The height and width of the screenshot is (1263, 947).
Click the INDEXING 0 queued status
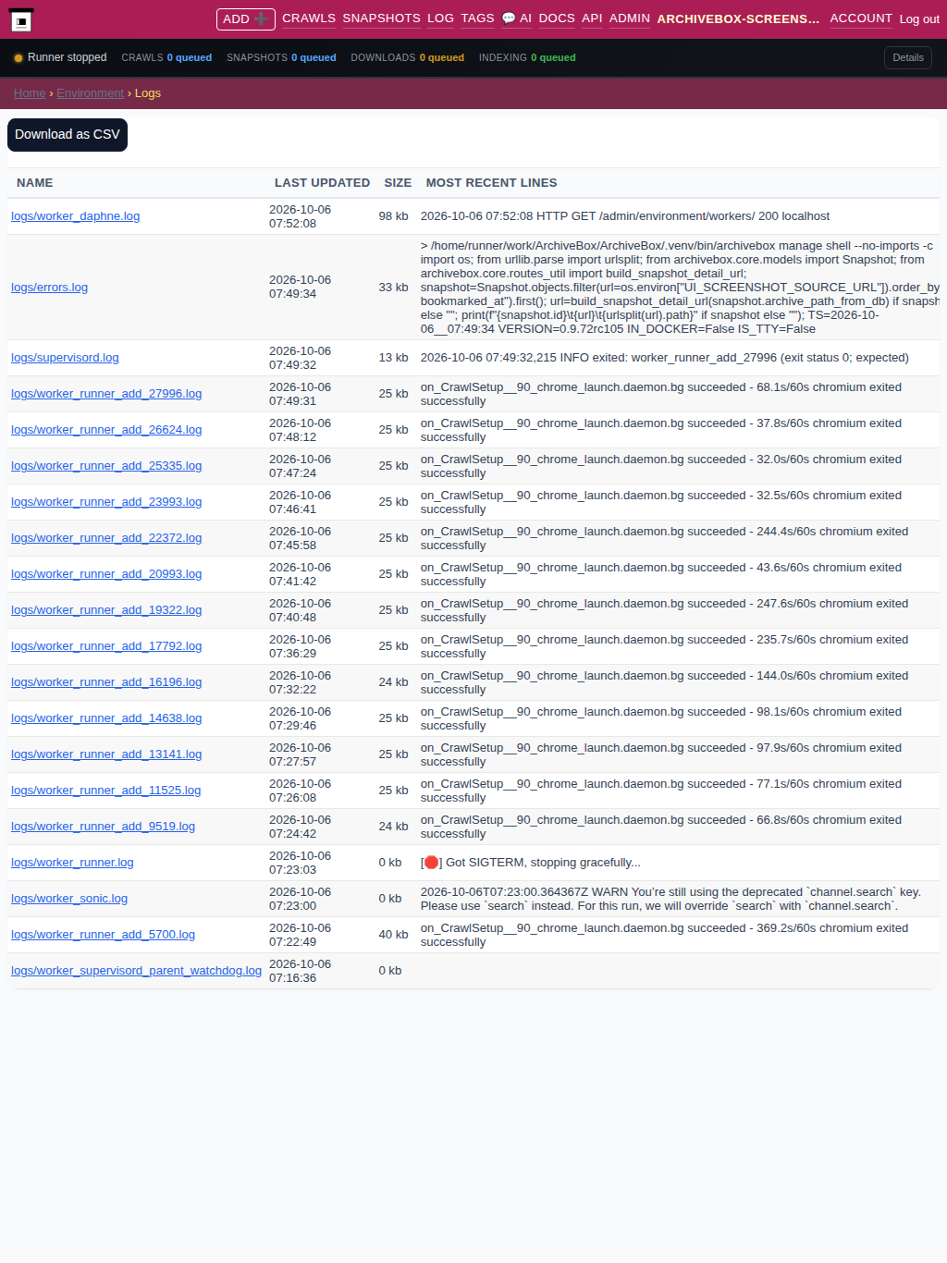pos(527,57)
